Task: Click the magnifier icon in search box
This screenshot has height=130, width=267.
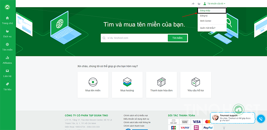Action: tap(104, 38)
